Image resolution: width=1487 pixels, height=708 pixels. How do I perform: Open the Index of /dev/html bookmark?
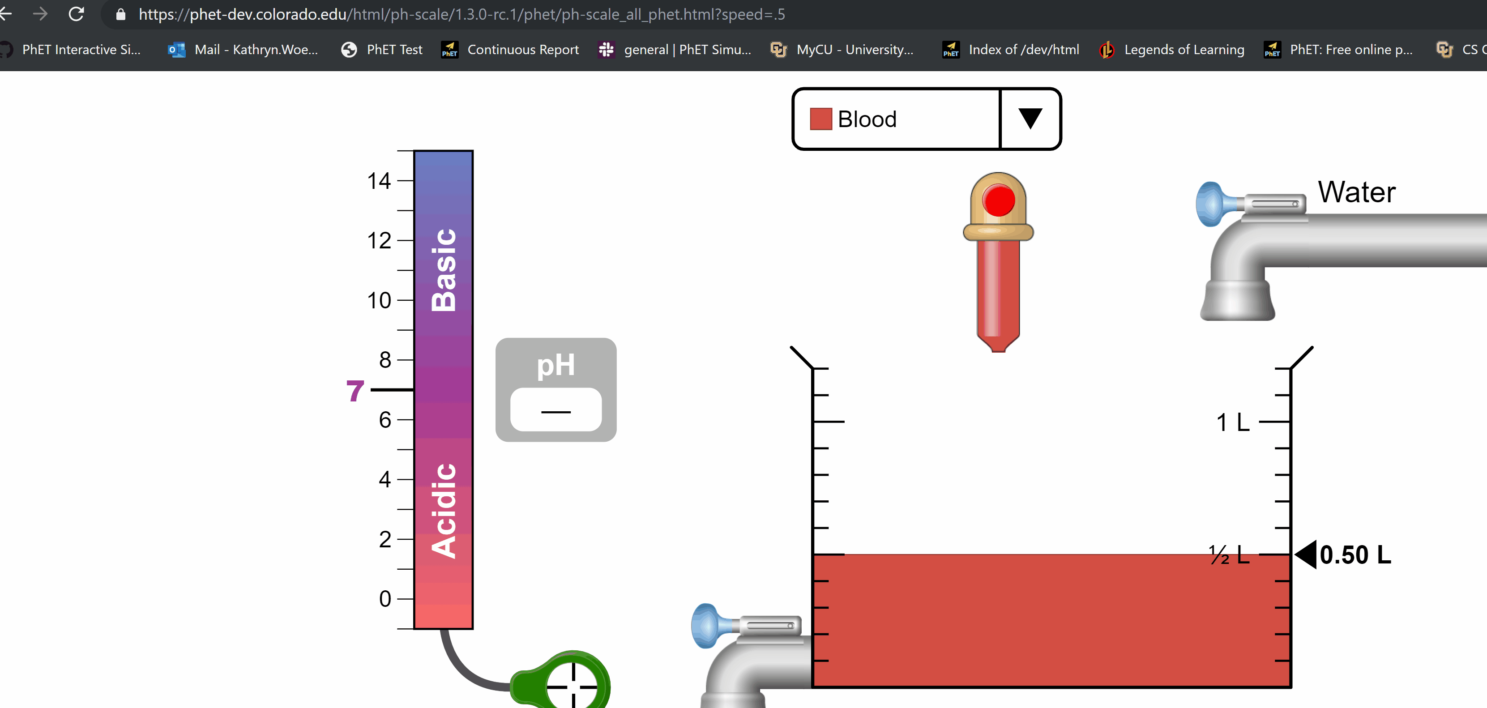pyautogui.click(x=950, y=50)
